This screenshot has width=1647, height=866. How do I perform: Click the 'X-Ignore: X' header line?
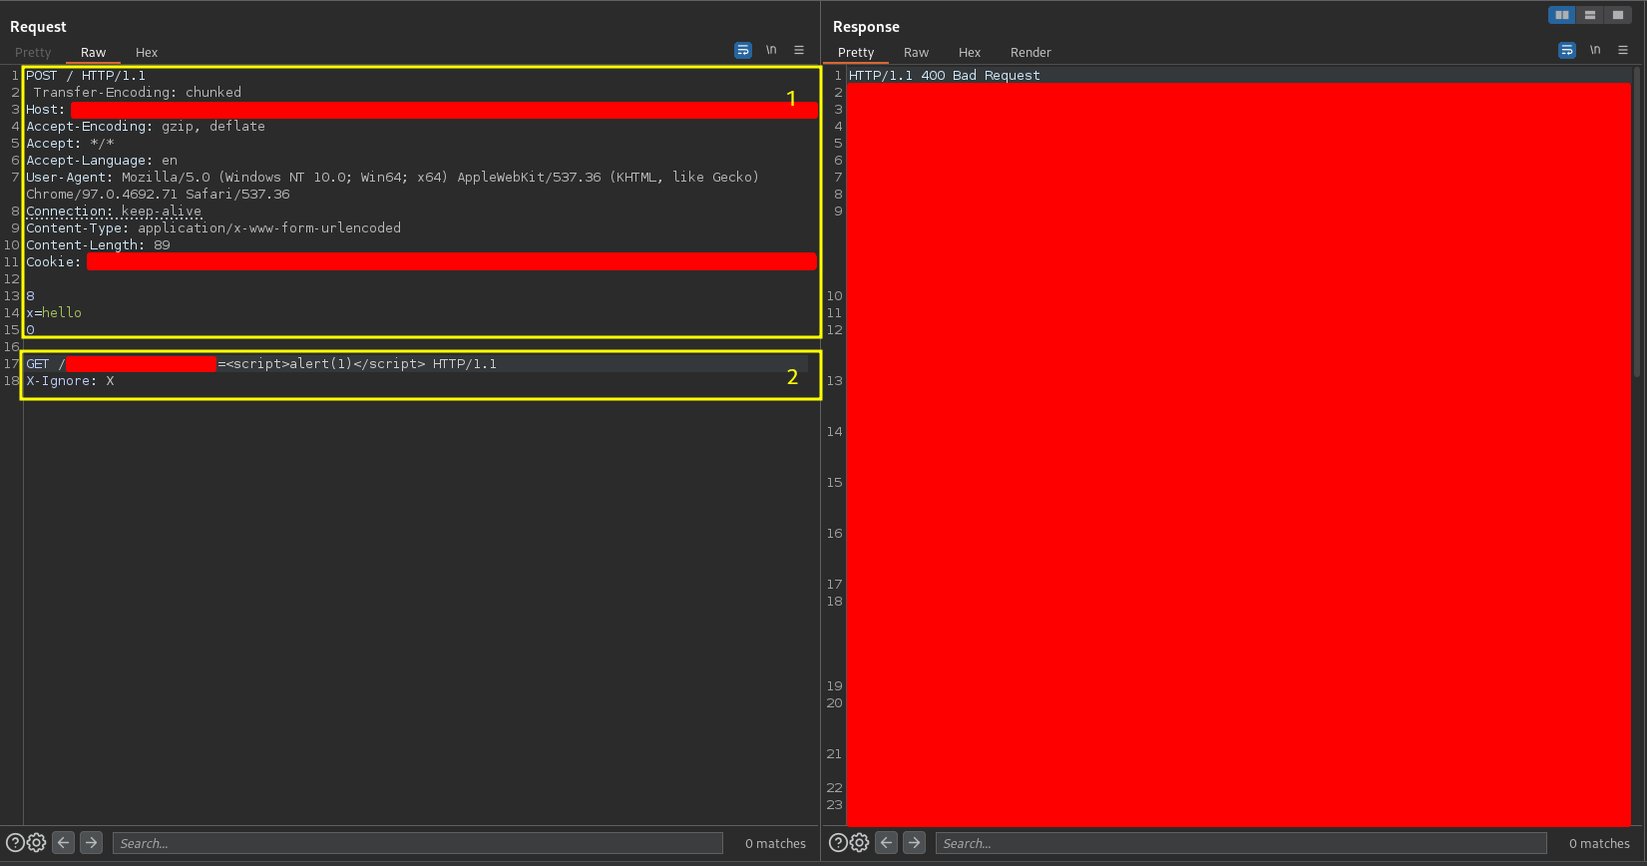tap(70, 381)
